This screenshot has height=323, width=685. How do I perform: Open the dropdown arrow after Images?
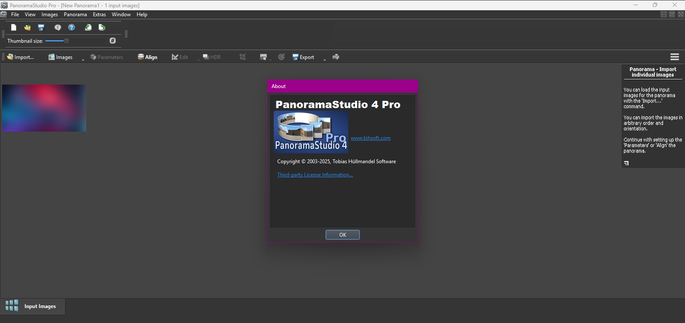tap(83, 59)
